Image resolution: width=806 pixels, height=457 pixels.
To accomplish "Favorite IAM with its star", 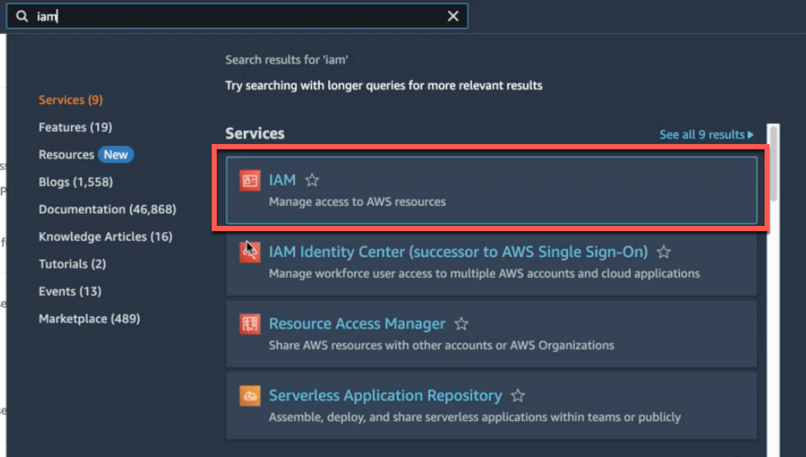I will [x=312, y=180].
